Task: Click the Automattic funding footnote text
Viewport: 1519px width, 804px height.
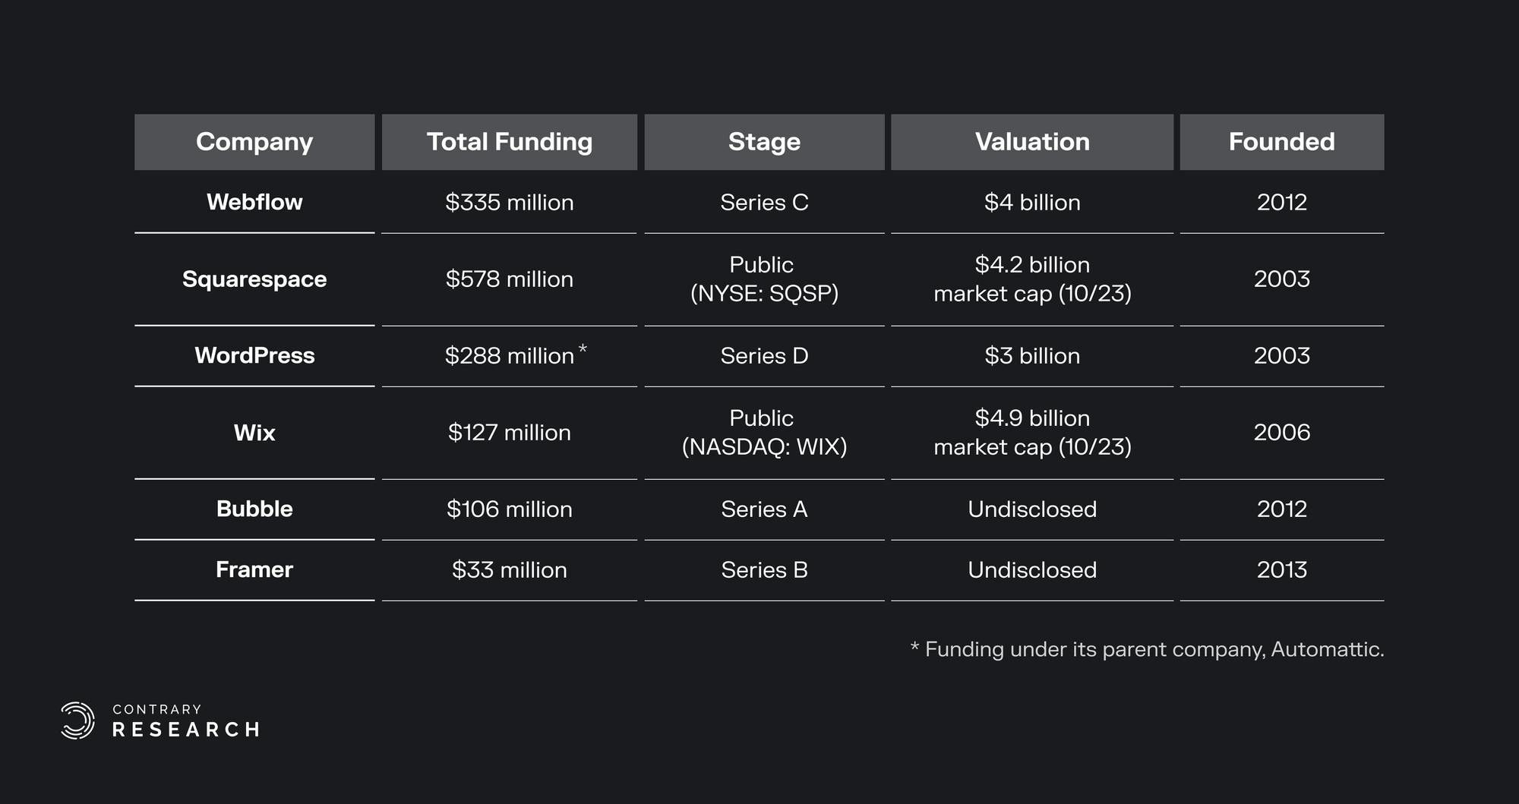Action: point(1147,649)
